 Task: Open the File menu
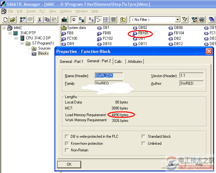click(10, 11)
